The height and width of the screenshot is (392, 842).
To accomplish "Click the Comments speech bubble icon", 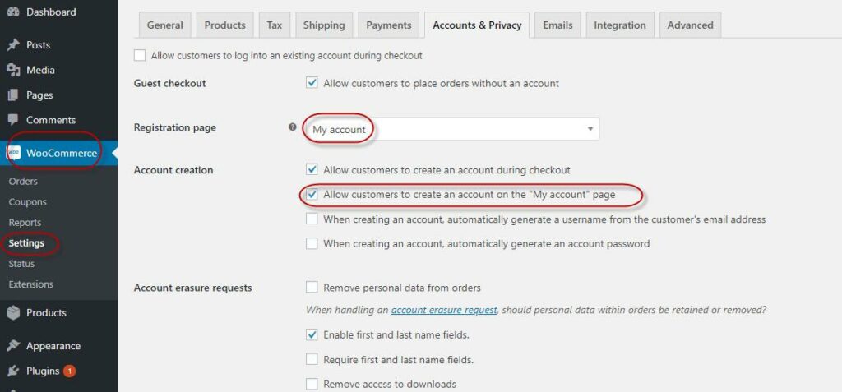I will [13, 120].
